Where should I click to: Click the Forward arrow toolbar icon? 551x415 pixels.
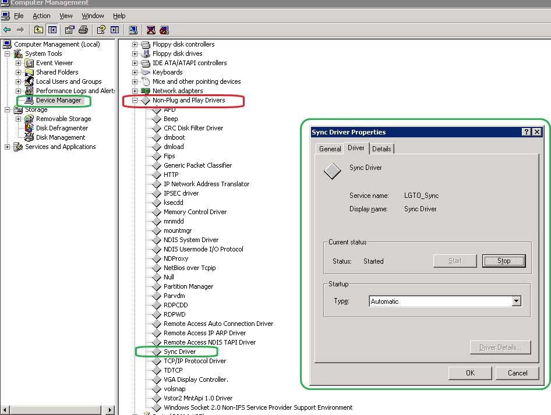click(x=20, y=30)
